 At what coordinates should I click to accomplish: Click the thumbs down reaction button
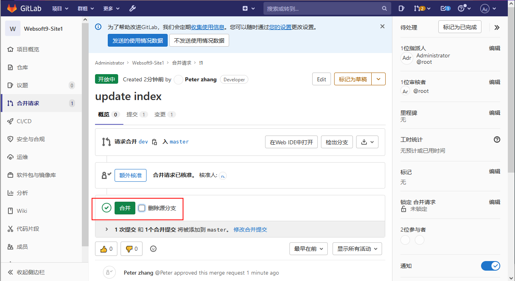(x=131, y=249)
